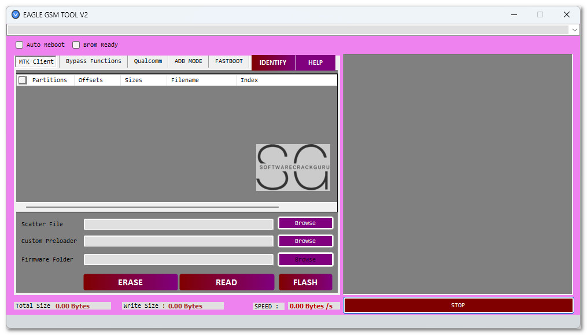Image resolution: width=587 pixels, height=335 pixels.
Task: Click the Total Size 0.00 Bytes value
Action: coord(73,306)
